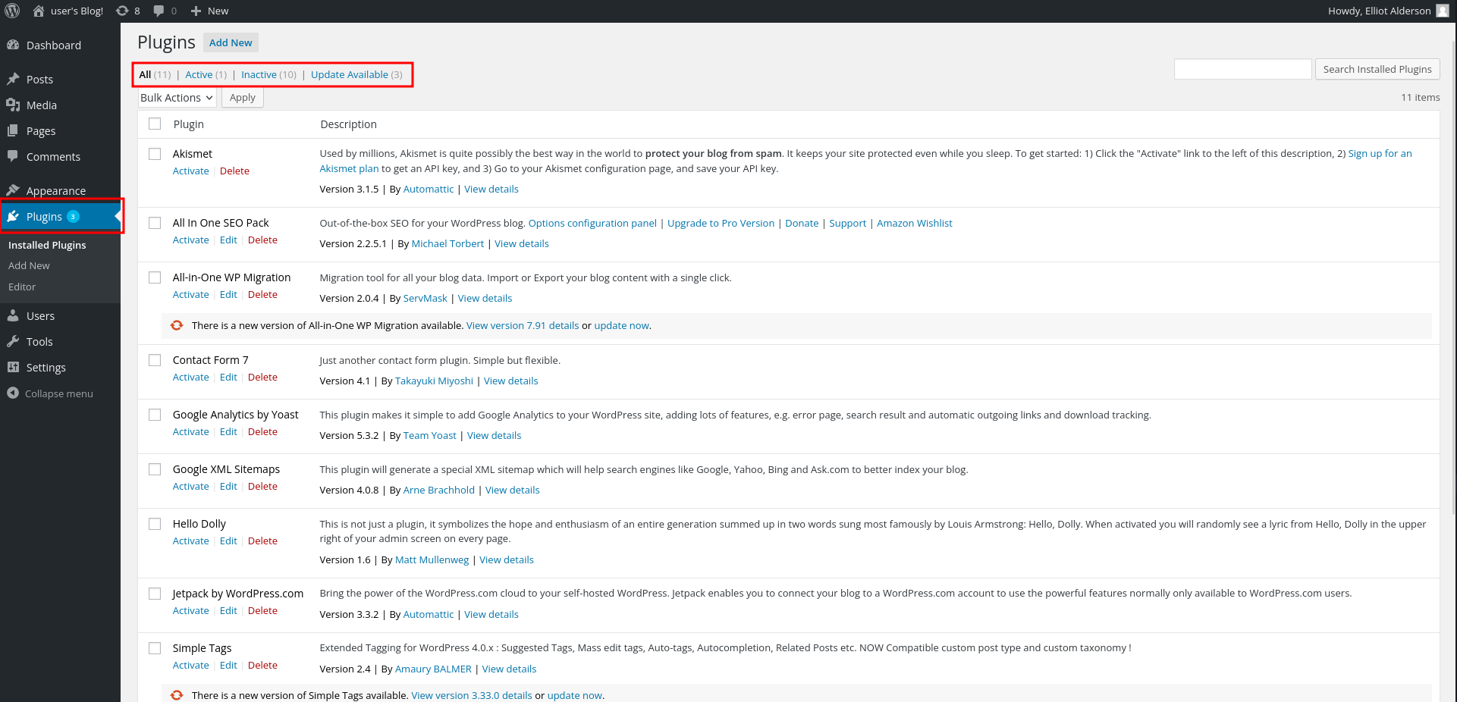Click Sign up for an Akismet plan link
This screenshot has height=702, width=1457.
pyautogui.click(x=1380, y=153)
